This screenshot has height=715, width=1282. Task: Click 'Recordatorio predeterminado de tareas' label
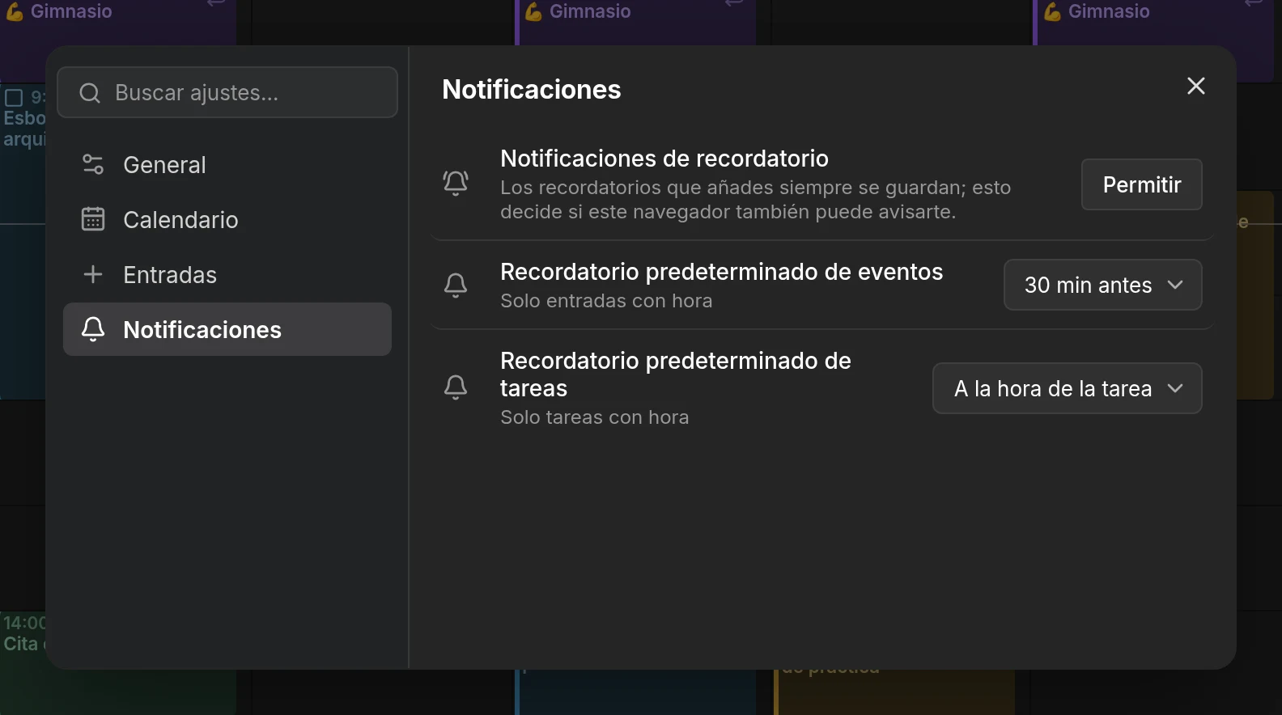676,374
